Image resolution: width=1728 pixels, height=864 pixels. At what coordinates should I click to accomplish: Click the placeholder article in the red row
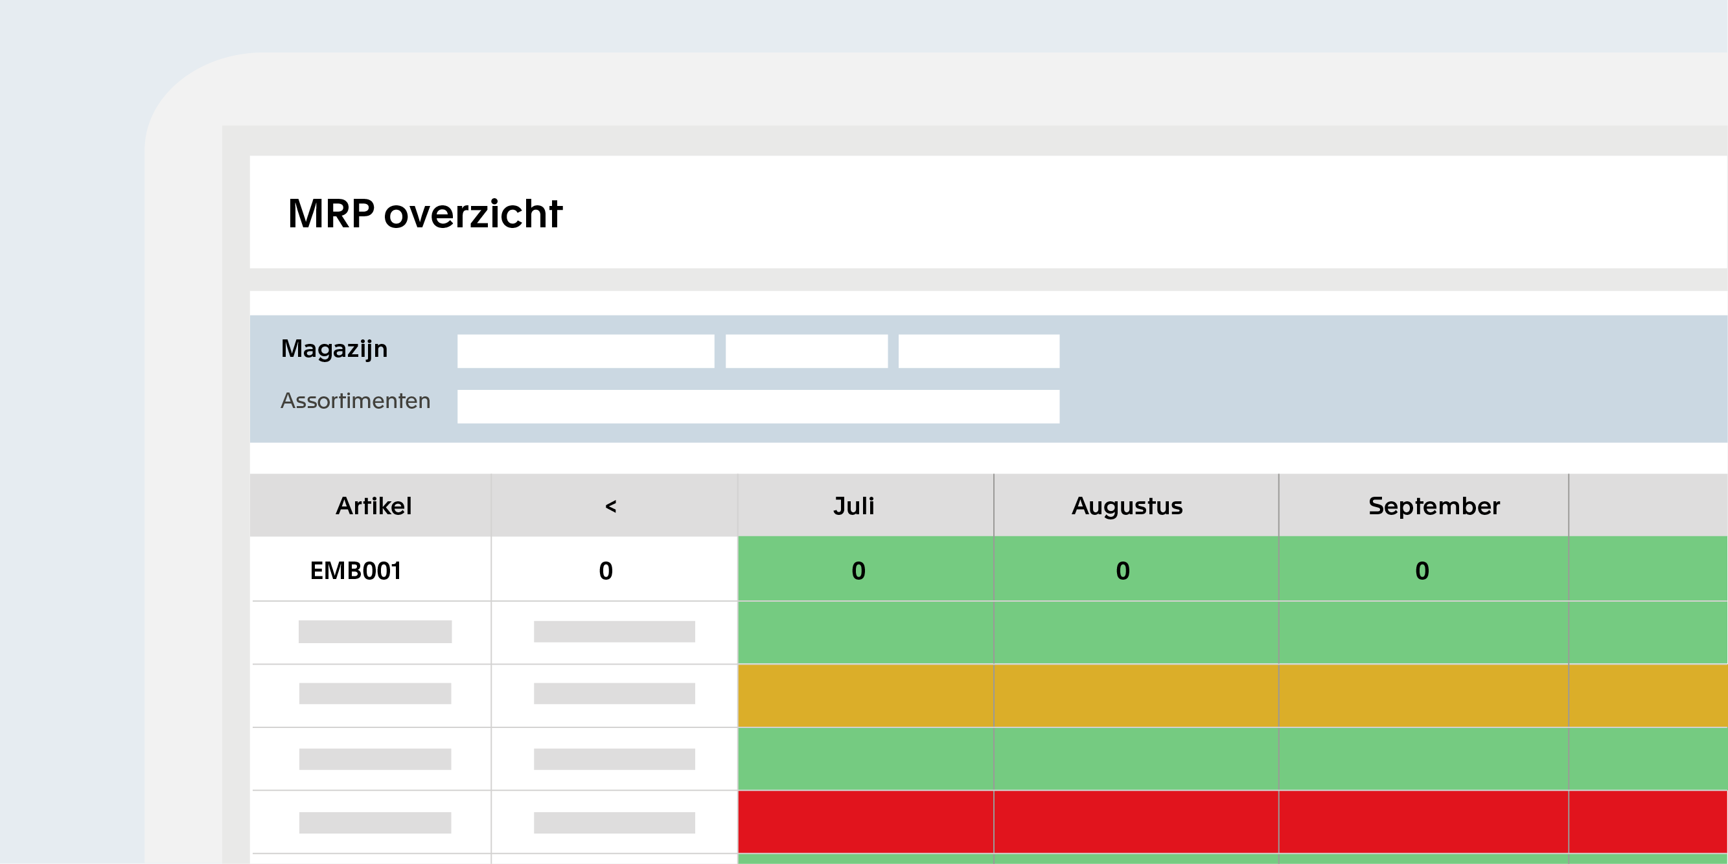point(374,823)
